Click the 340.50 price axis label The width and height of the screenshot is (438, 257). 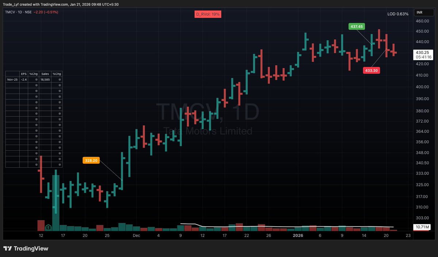[422, 163]
